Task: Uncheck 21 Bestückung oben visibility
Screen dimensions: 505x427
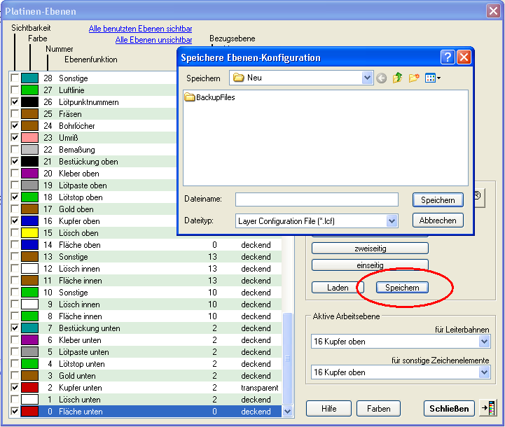Action: (15, 161)
